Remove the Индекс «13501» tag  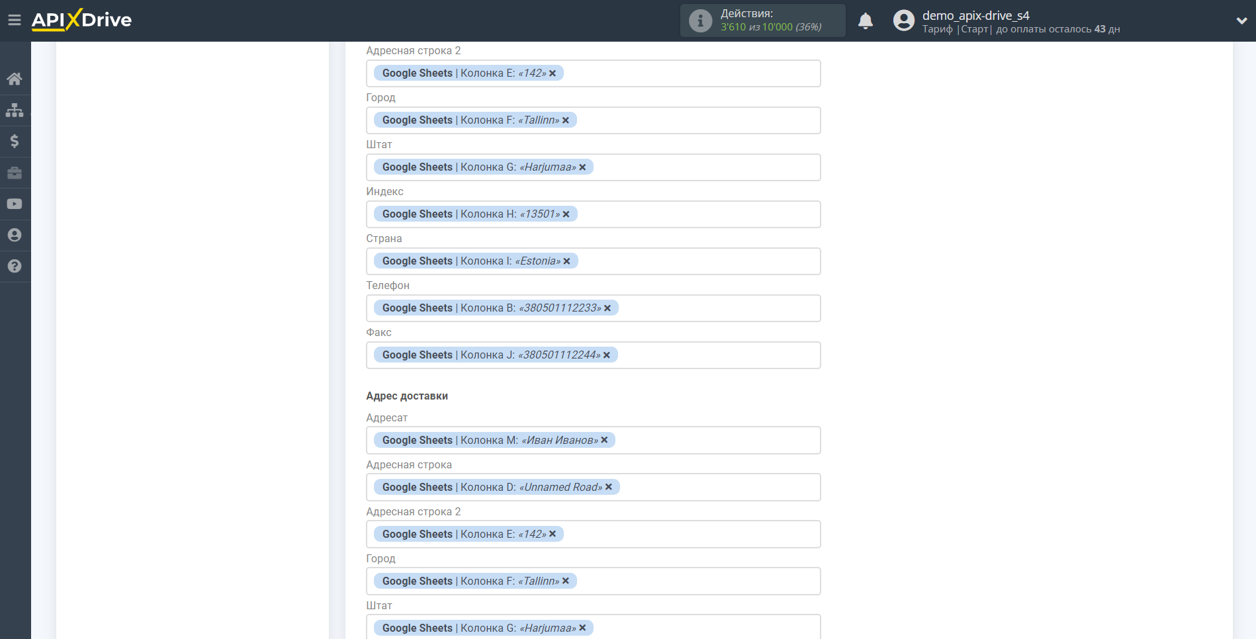coord(566,214)
